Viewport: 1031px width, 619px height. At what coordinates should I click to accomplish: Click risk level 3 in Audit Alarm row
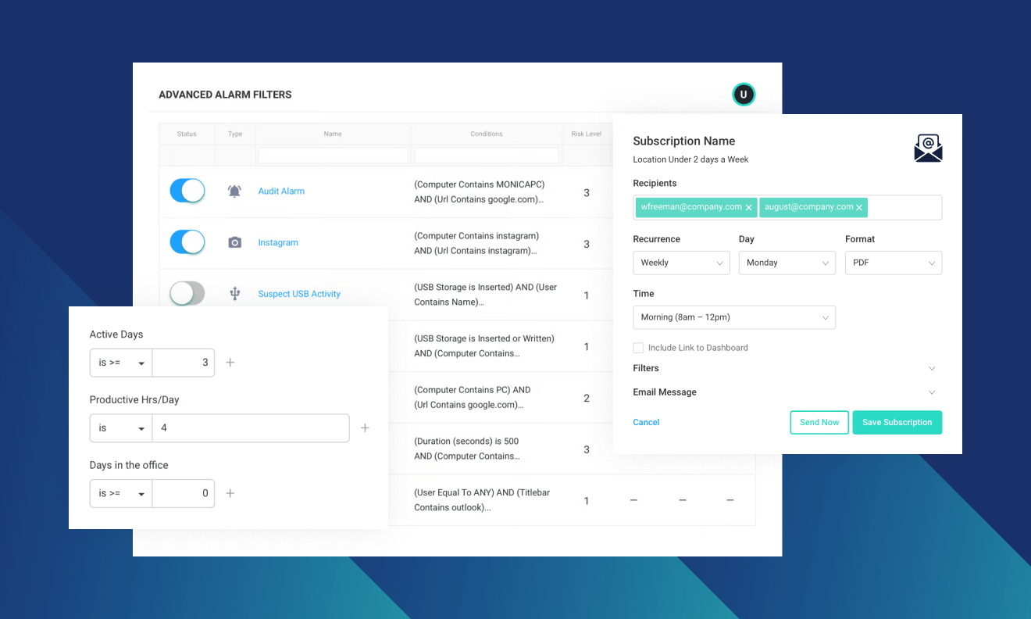tap(587, 192)
